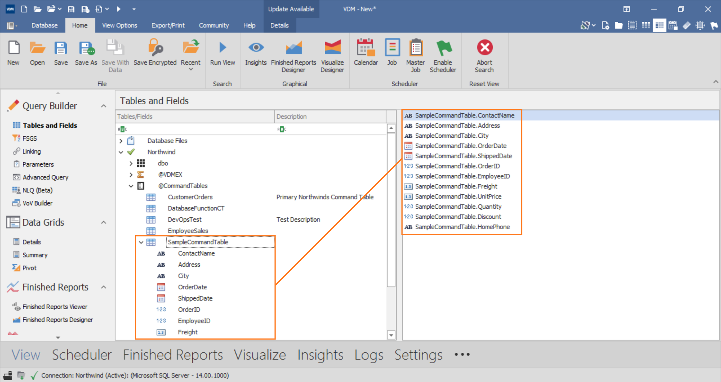721x382 pixels.
Task: Collapse the Northwind tree node
Action: [121, 152]
